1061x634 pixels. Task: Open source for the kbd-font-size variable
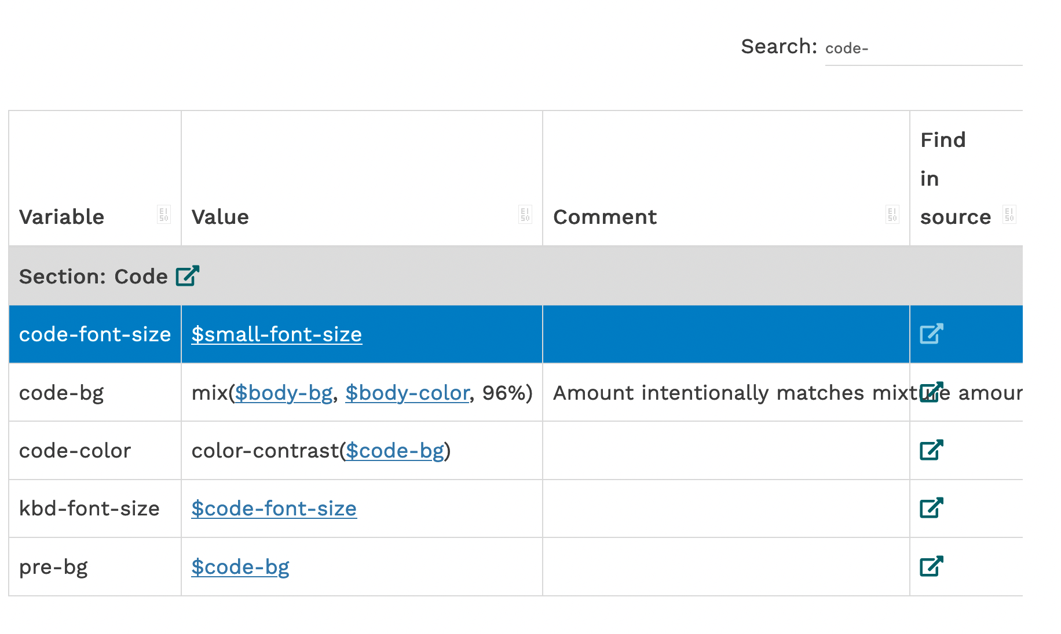(x=931, y=508)
